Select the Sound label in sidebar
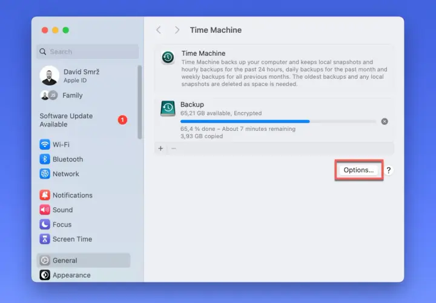Image resolution: width=436 pixels, height=303 pixels. (63, 210)
